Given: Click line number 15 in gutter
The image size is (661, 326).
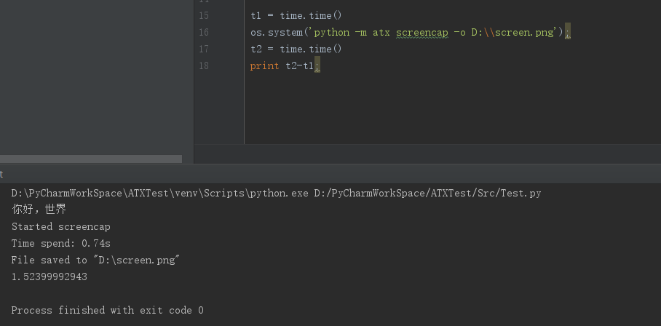Looking at the screenshot, I should [204, 15].
